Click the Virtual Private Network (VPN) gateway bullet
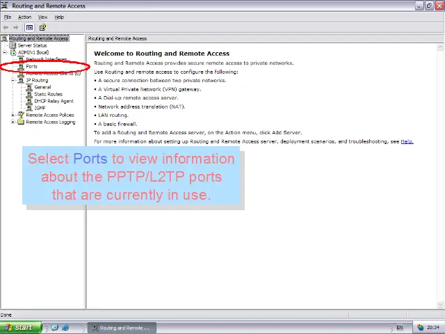 149,89
